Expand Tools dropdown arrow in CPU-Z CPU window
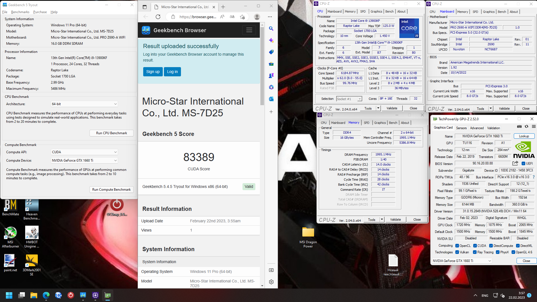The height and width of the screenshot is (302, 537). click(x=378, y=108)
